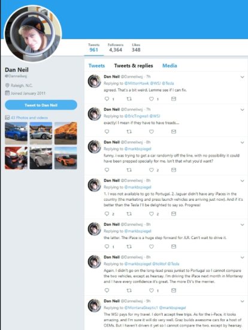248x330 pixels.
Task: Like the 'the latter. The iPace' tweet
Action: coord(152,246)
